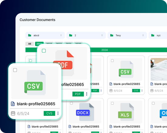Viewport: 167px width, 133px height.
Task: Switch to the All year filter tab
Action: (x=30, y=44)
